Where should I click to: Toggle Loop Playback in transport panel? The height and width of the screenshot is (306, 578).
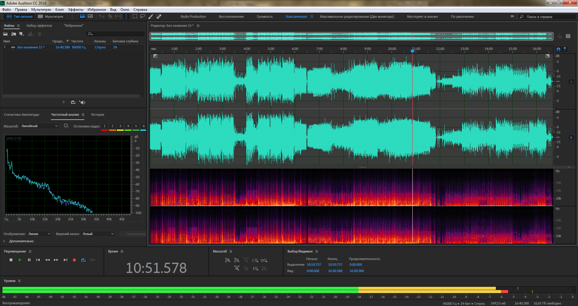click(x=83, y=260)
